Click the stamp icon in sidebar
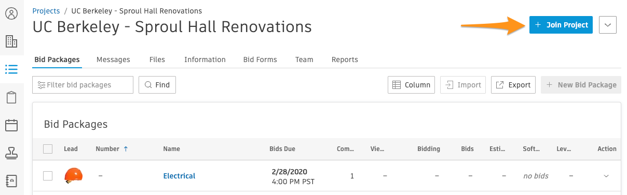 (11, 153)
